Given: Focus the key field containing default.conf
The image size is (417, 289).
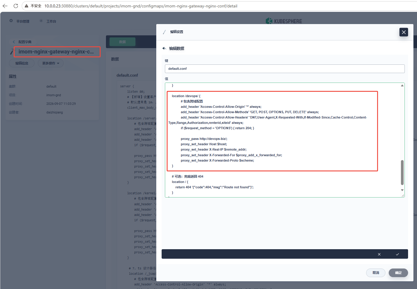Looking at the screenshot, I should [285, 69].
